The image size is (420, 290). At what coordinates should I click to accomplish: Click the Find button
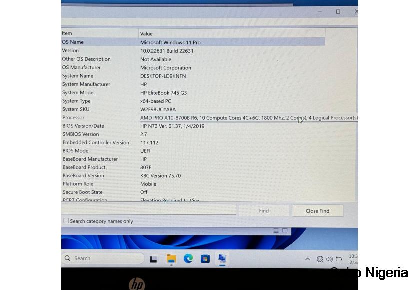[x=264, y=211]
